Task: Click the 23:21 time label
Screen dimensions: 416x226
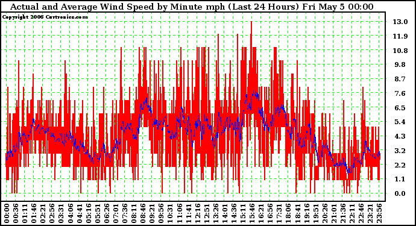Action: pos(370,213)
